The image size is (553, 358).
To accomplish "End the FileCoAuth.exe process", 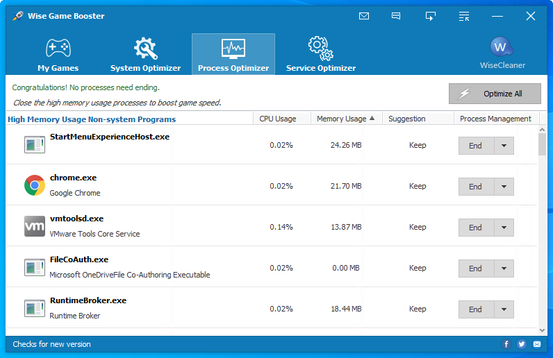I will (476, 268).
